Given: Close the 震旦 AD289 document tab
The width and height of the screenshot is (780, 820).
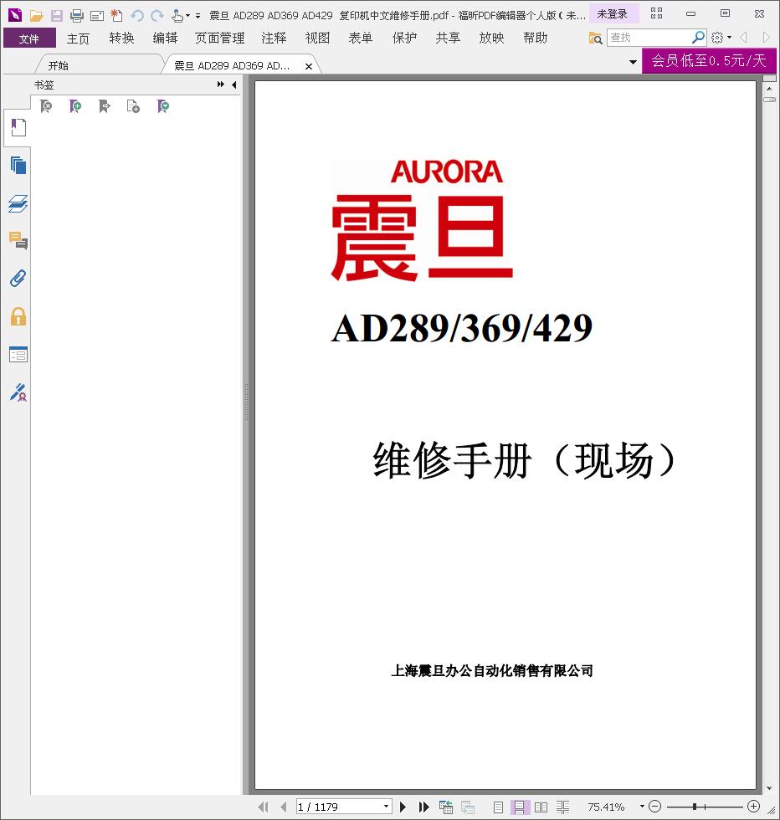Looking at the screenshot, I should point(309,66).
